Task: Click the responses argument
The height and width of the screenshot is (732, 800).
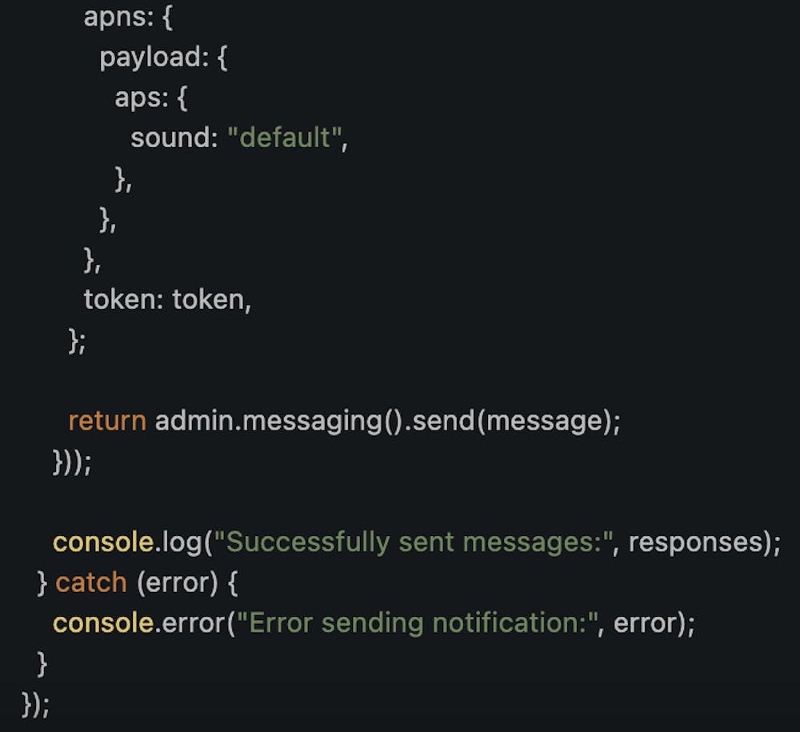Action: click(x=694, y=542)
